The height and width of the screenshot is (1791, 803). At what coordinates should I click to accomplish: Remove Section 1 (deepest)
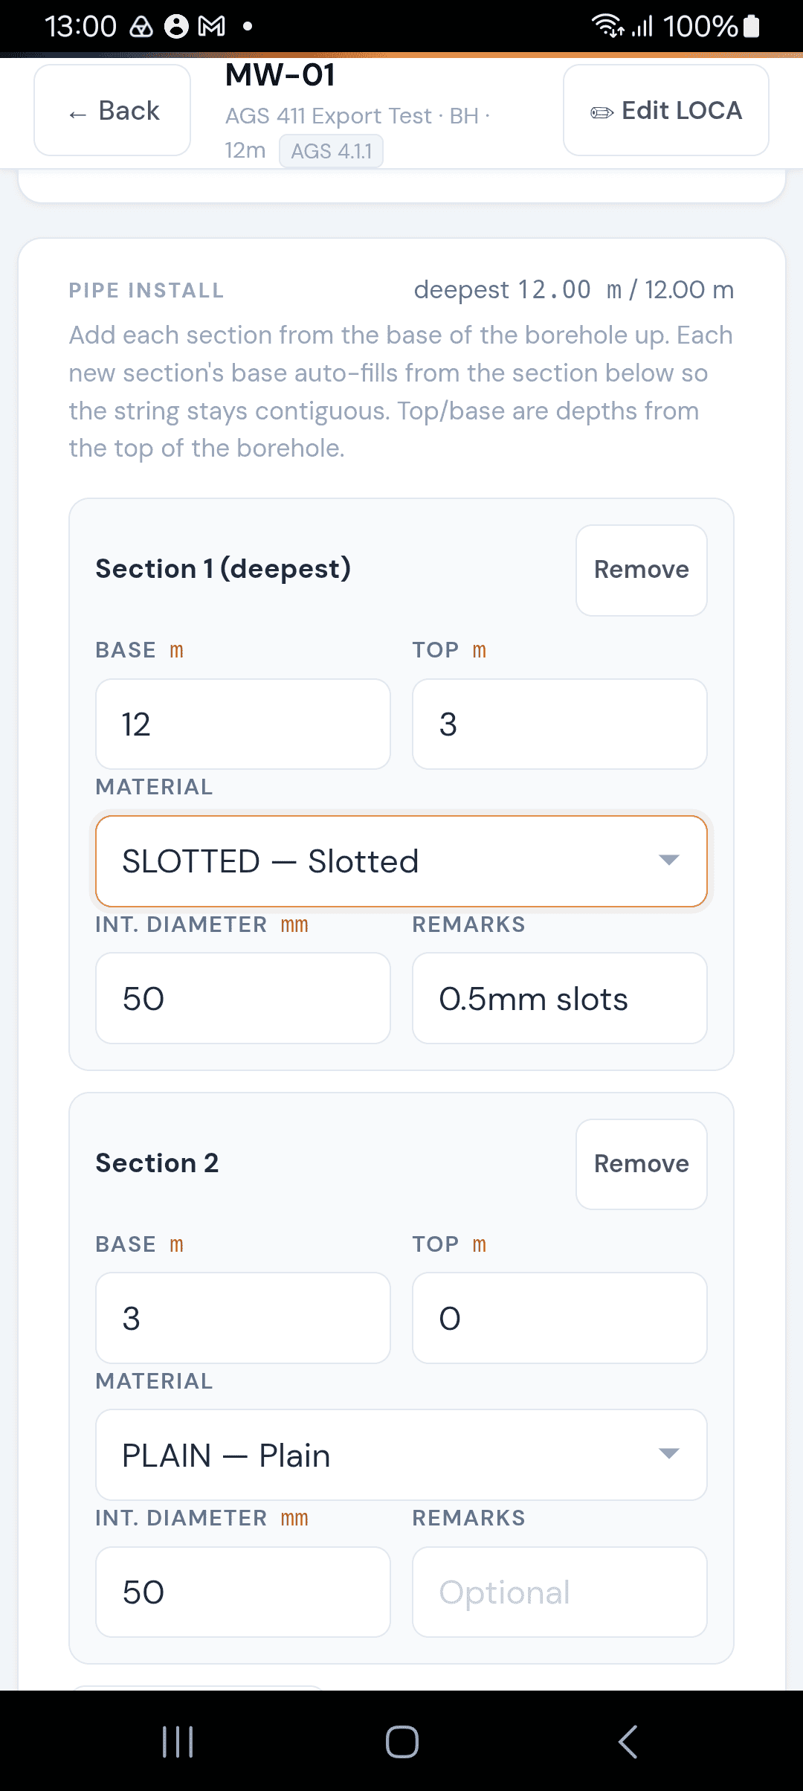[x=642, y=570]
